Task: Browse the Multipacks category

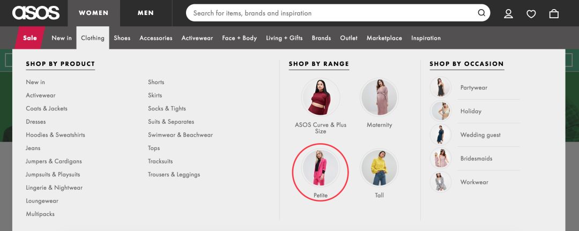Action: pos(40,214)
